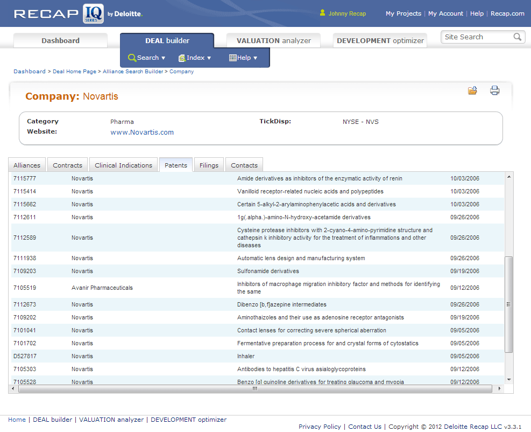Open My Projects link in header
The image size is (531, 432).
(403, 13)
